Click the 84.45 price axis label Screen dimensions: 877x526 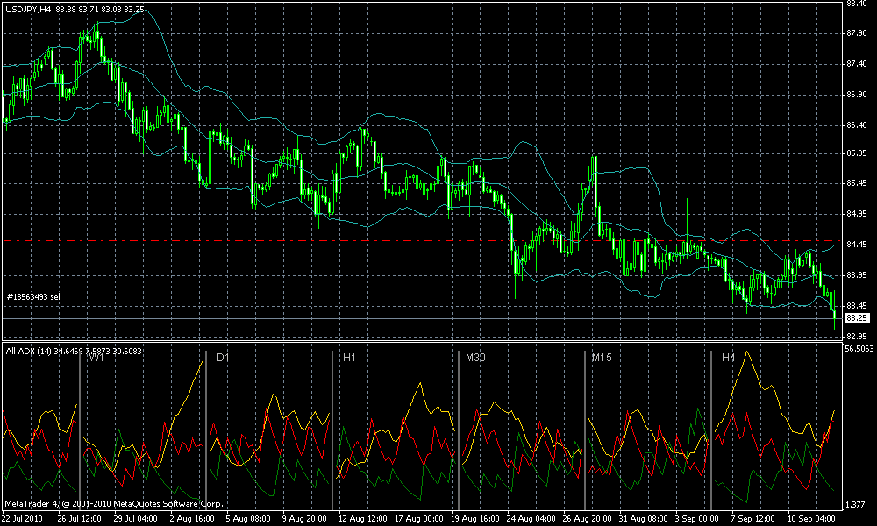click(857, 245)
